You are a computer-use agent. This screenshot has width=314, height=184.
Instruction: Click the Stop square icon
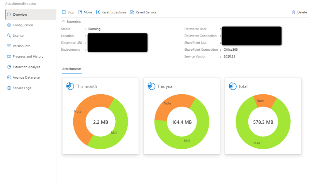point(64,12)
